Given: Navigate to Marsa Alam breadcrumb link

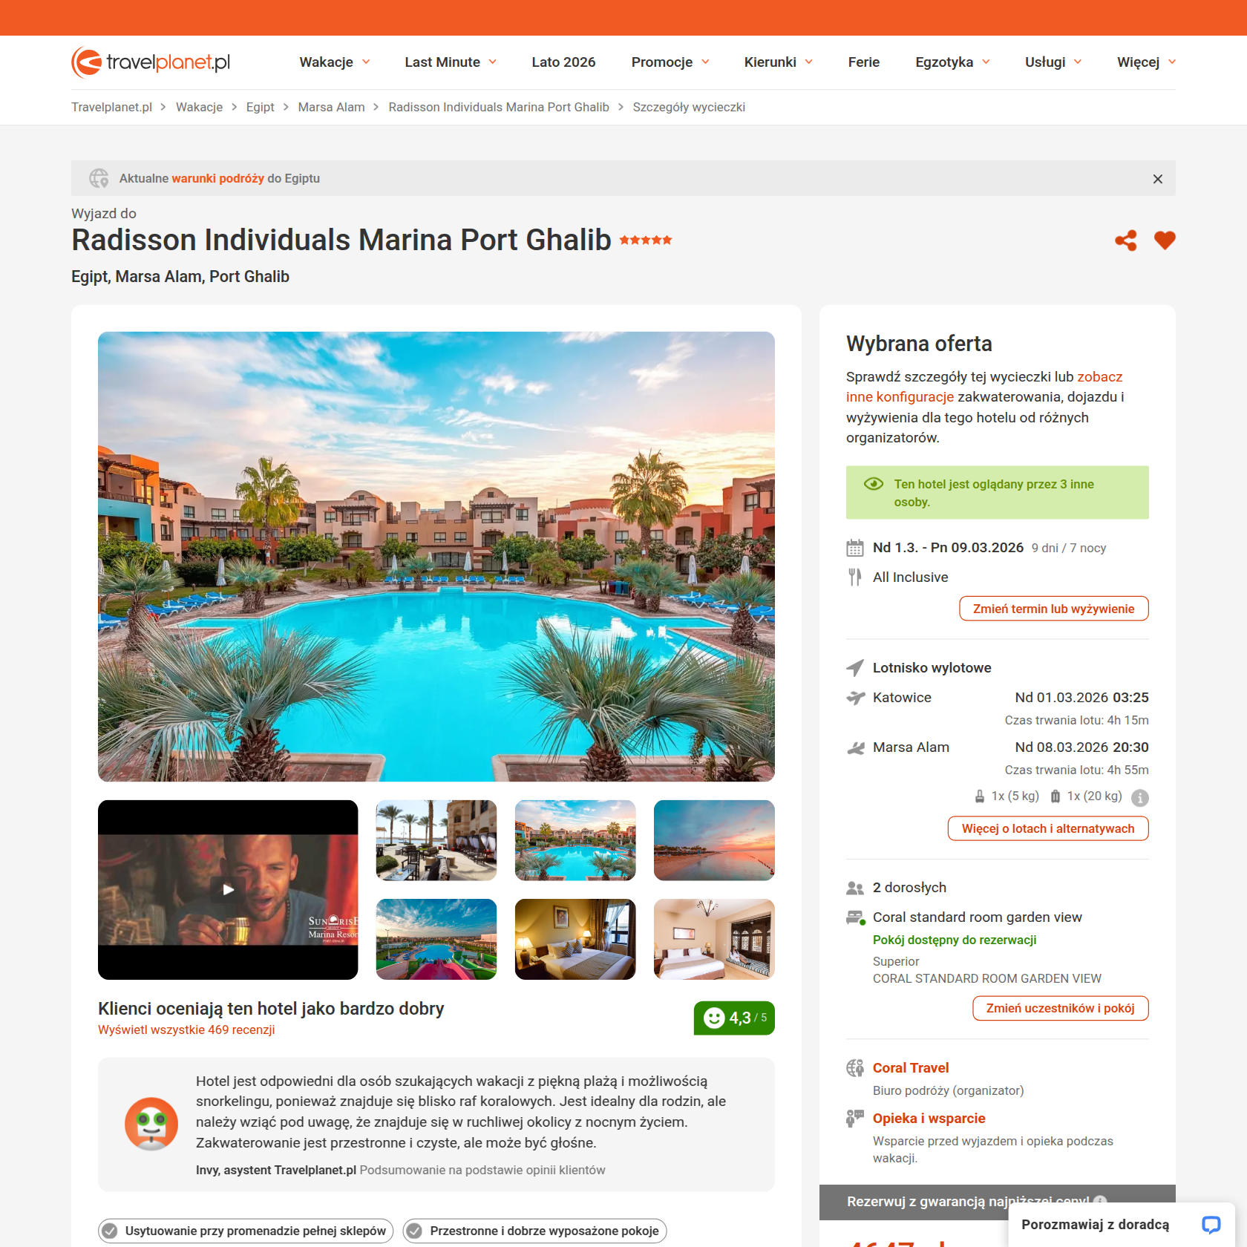Looking at the screenshot, I should click(331, 107).
